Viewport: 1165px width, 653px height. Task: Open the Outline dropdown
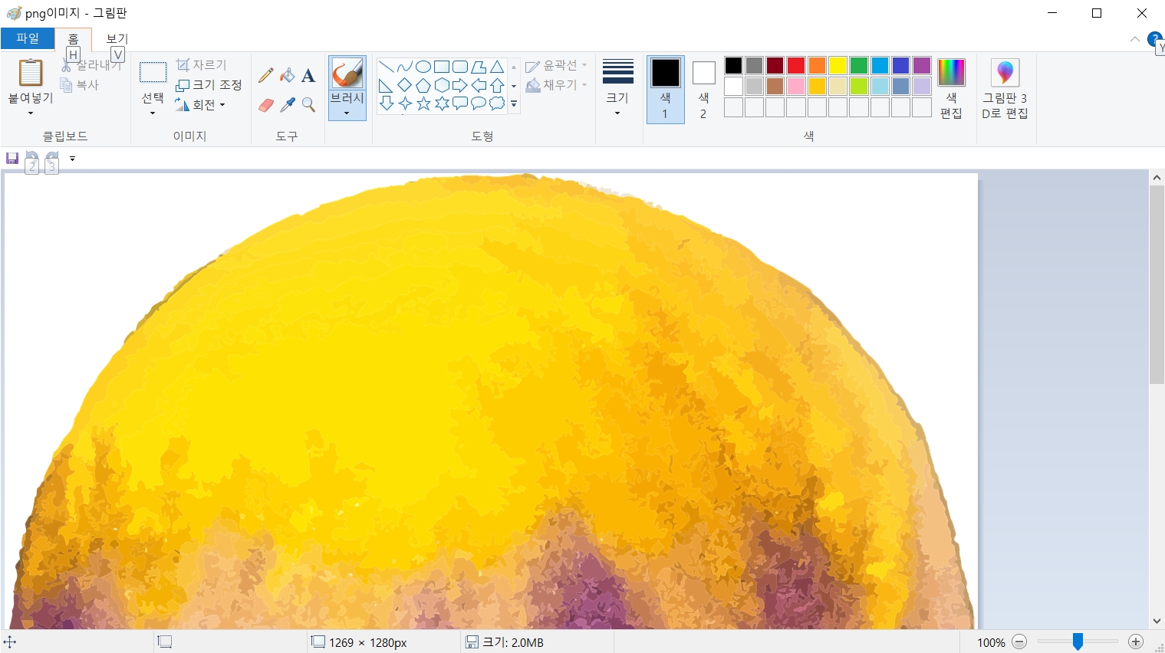coord(557,66)
